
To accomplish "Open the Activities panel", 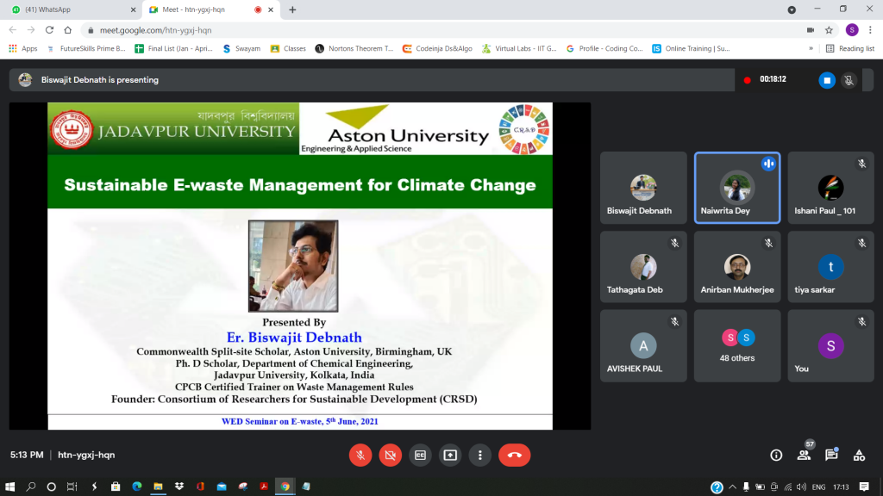I will 859,455.
